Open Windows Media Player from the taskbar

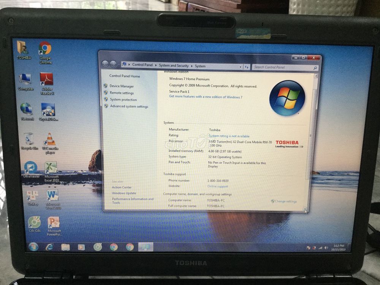[81, 247]
